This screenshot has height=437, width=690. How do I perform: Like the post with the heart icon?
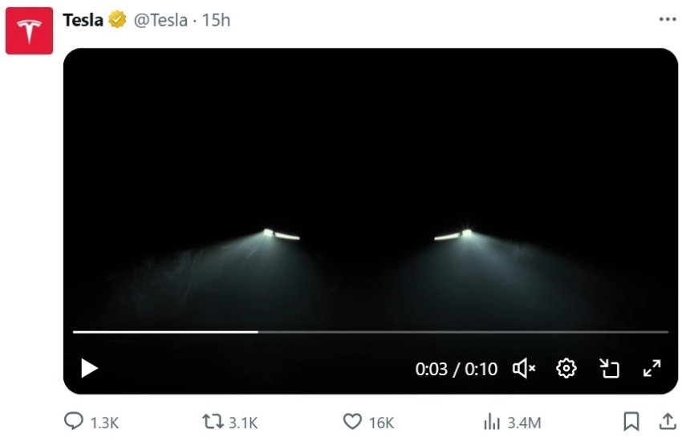352,422
